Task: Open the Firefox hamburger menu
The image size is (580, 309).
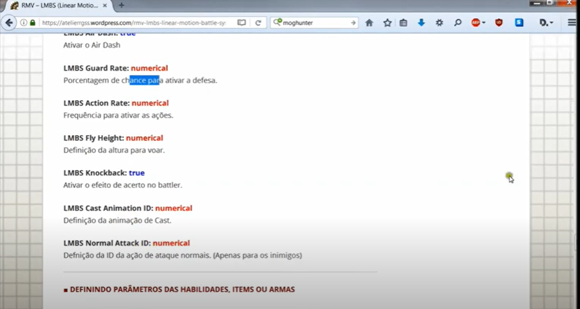Action: click(572, 23)
